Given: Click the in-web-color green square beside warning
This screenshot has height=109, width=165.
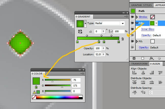Looking at the screenshot, I should 38,92.
